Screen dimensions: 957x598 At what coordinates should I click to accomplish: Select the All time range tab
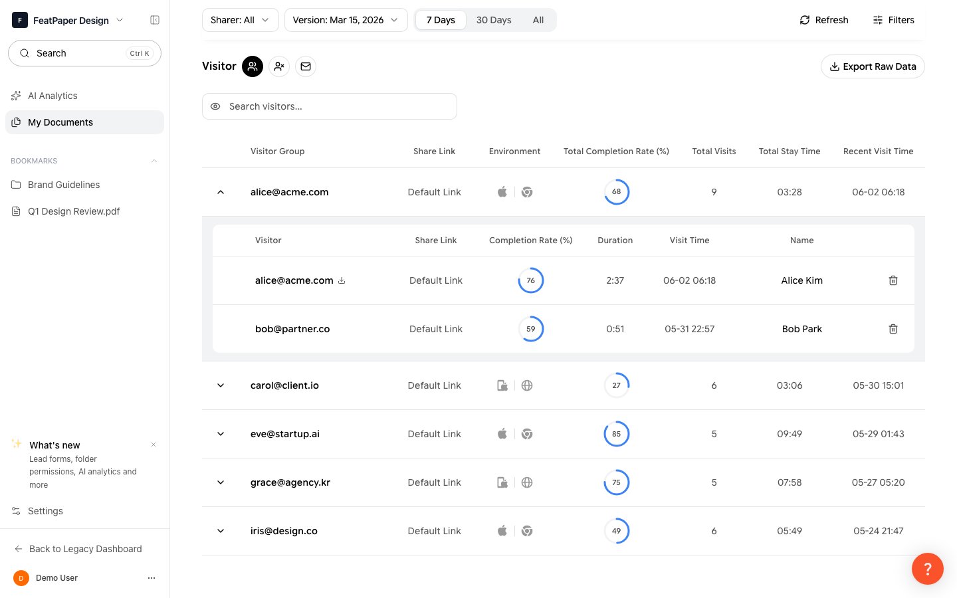[538, 20]
